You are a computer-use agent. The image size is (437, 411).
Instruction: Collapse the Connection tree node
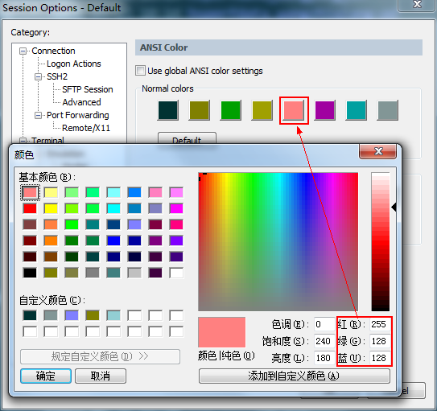pos(23,51)
